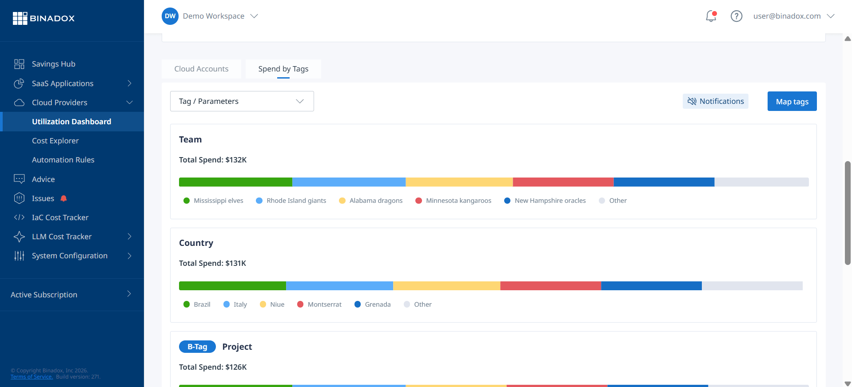
Task: Click the red alert bell beside Issues
Action: point(64,198)
